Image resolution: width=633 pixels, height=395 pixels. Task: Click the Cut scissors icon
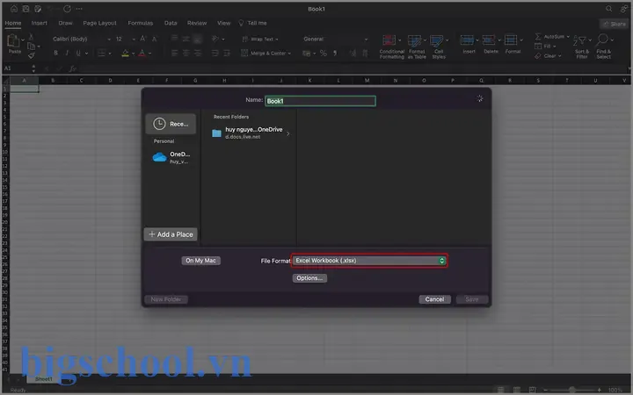click(31, 36)
